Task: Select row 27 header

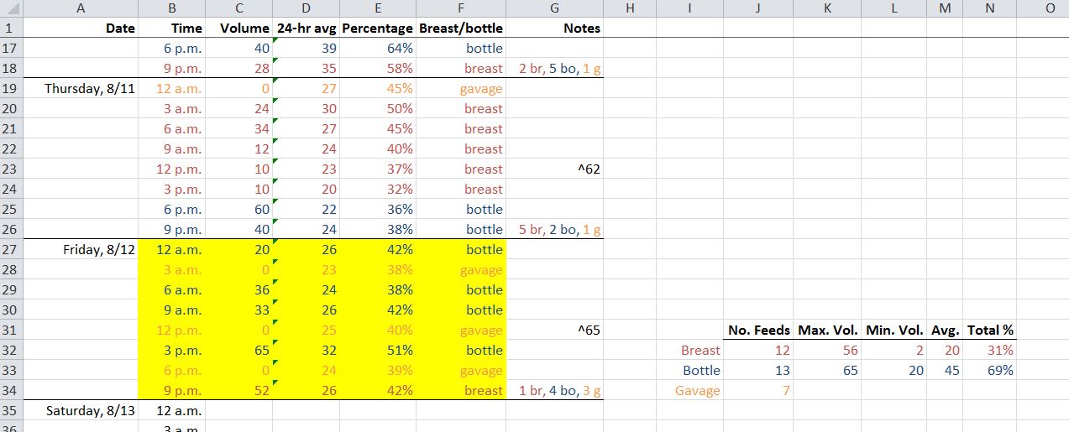Action: tap(11, 250)
